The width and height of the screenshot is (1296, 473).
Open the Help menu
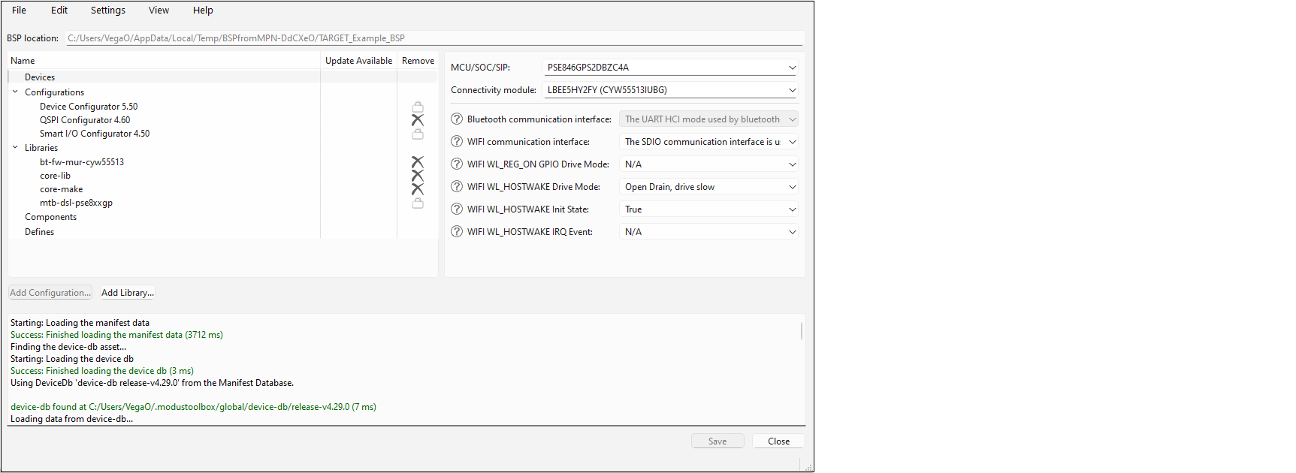click(x=203, y=11)
